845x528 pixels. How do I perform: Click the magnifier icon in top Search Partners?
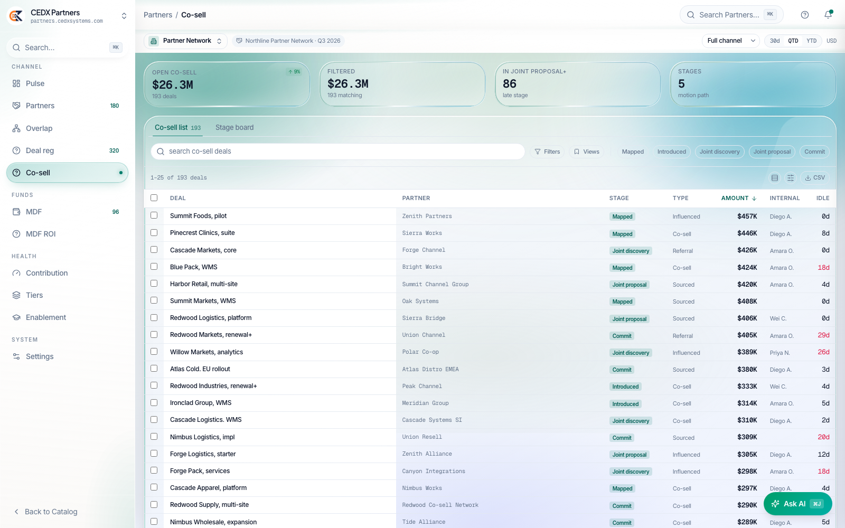[x=691, y=15]
